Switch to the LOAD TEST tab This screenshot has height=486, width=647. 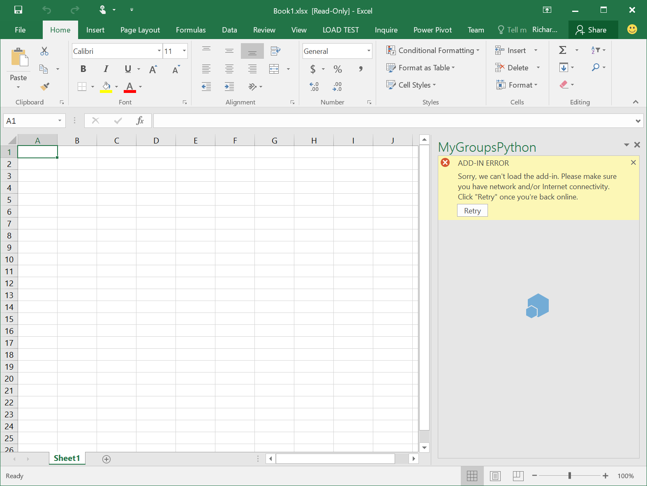point(341,30)
